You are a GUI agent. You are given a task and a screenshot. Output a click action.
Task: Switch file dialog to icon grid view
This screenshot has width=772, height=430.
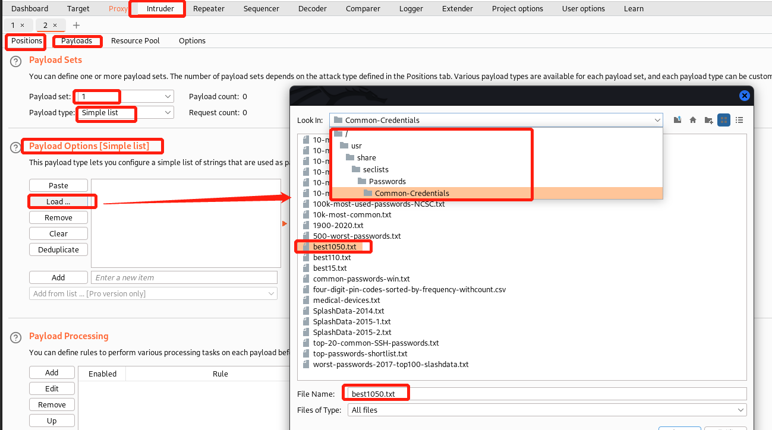coord(724,120)
